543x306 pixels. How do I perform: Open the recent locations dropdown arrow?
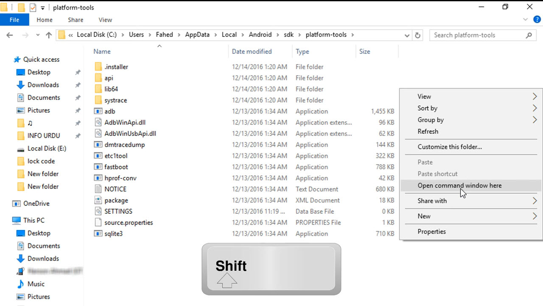[38, 35]
